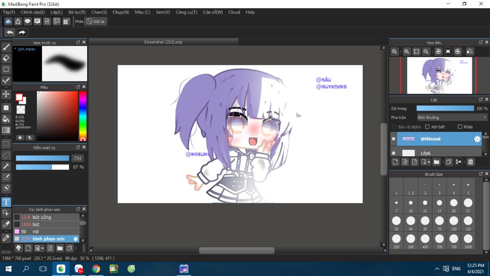Image resolution: width=490 pixels, height=276 pixels.
Task: Choose brush size 100 preset
Action: point(454,223)
